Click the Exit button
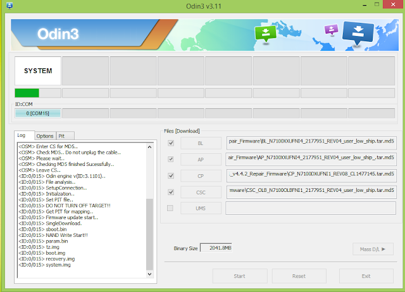This screenshot has width=405, height=292. click(x=366, y=276)
